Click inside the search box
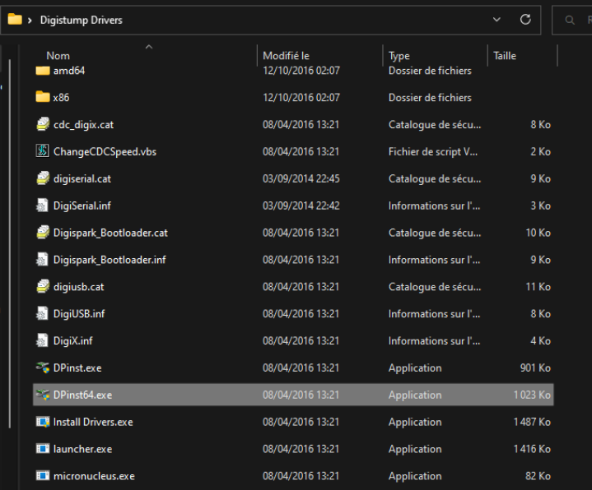This screenshot has width=592, height=490. (x=576, y=20)
